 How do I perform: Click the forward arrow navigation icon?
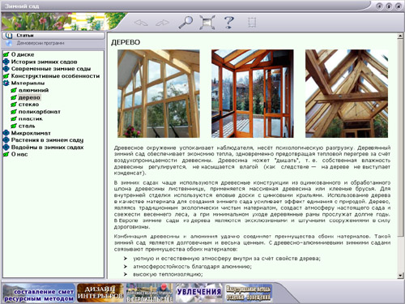[x=163, y=23]
